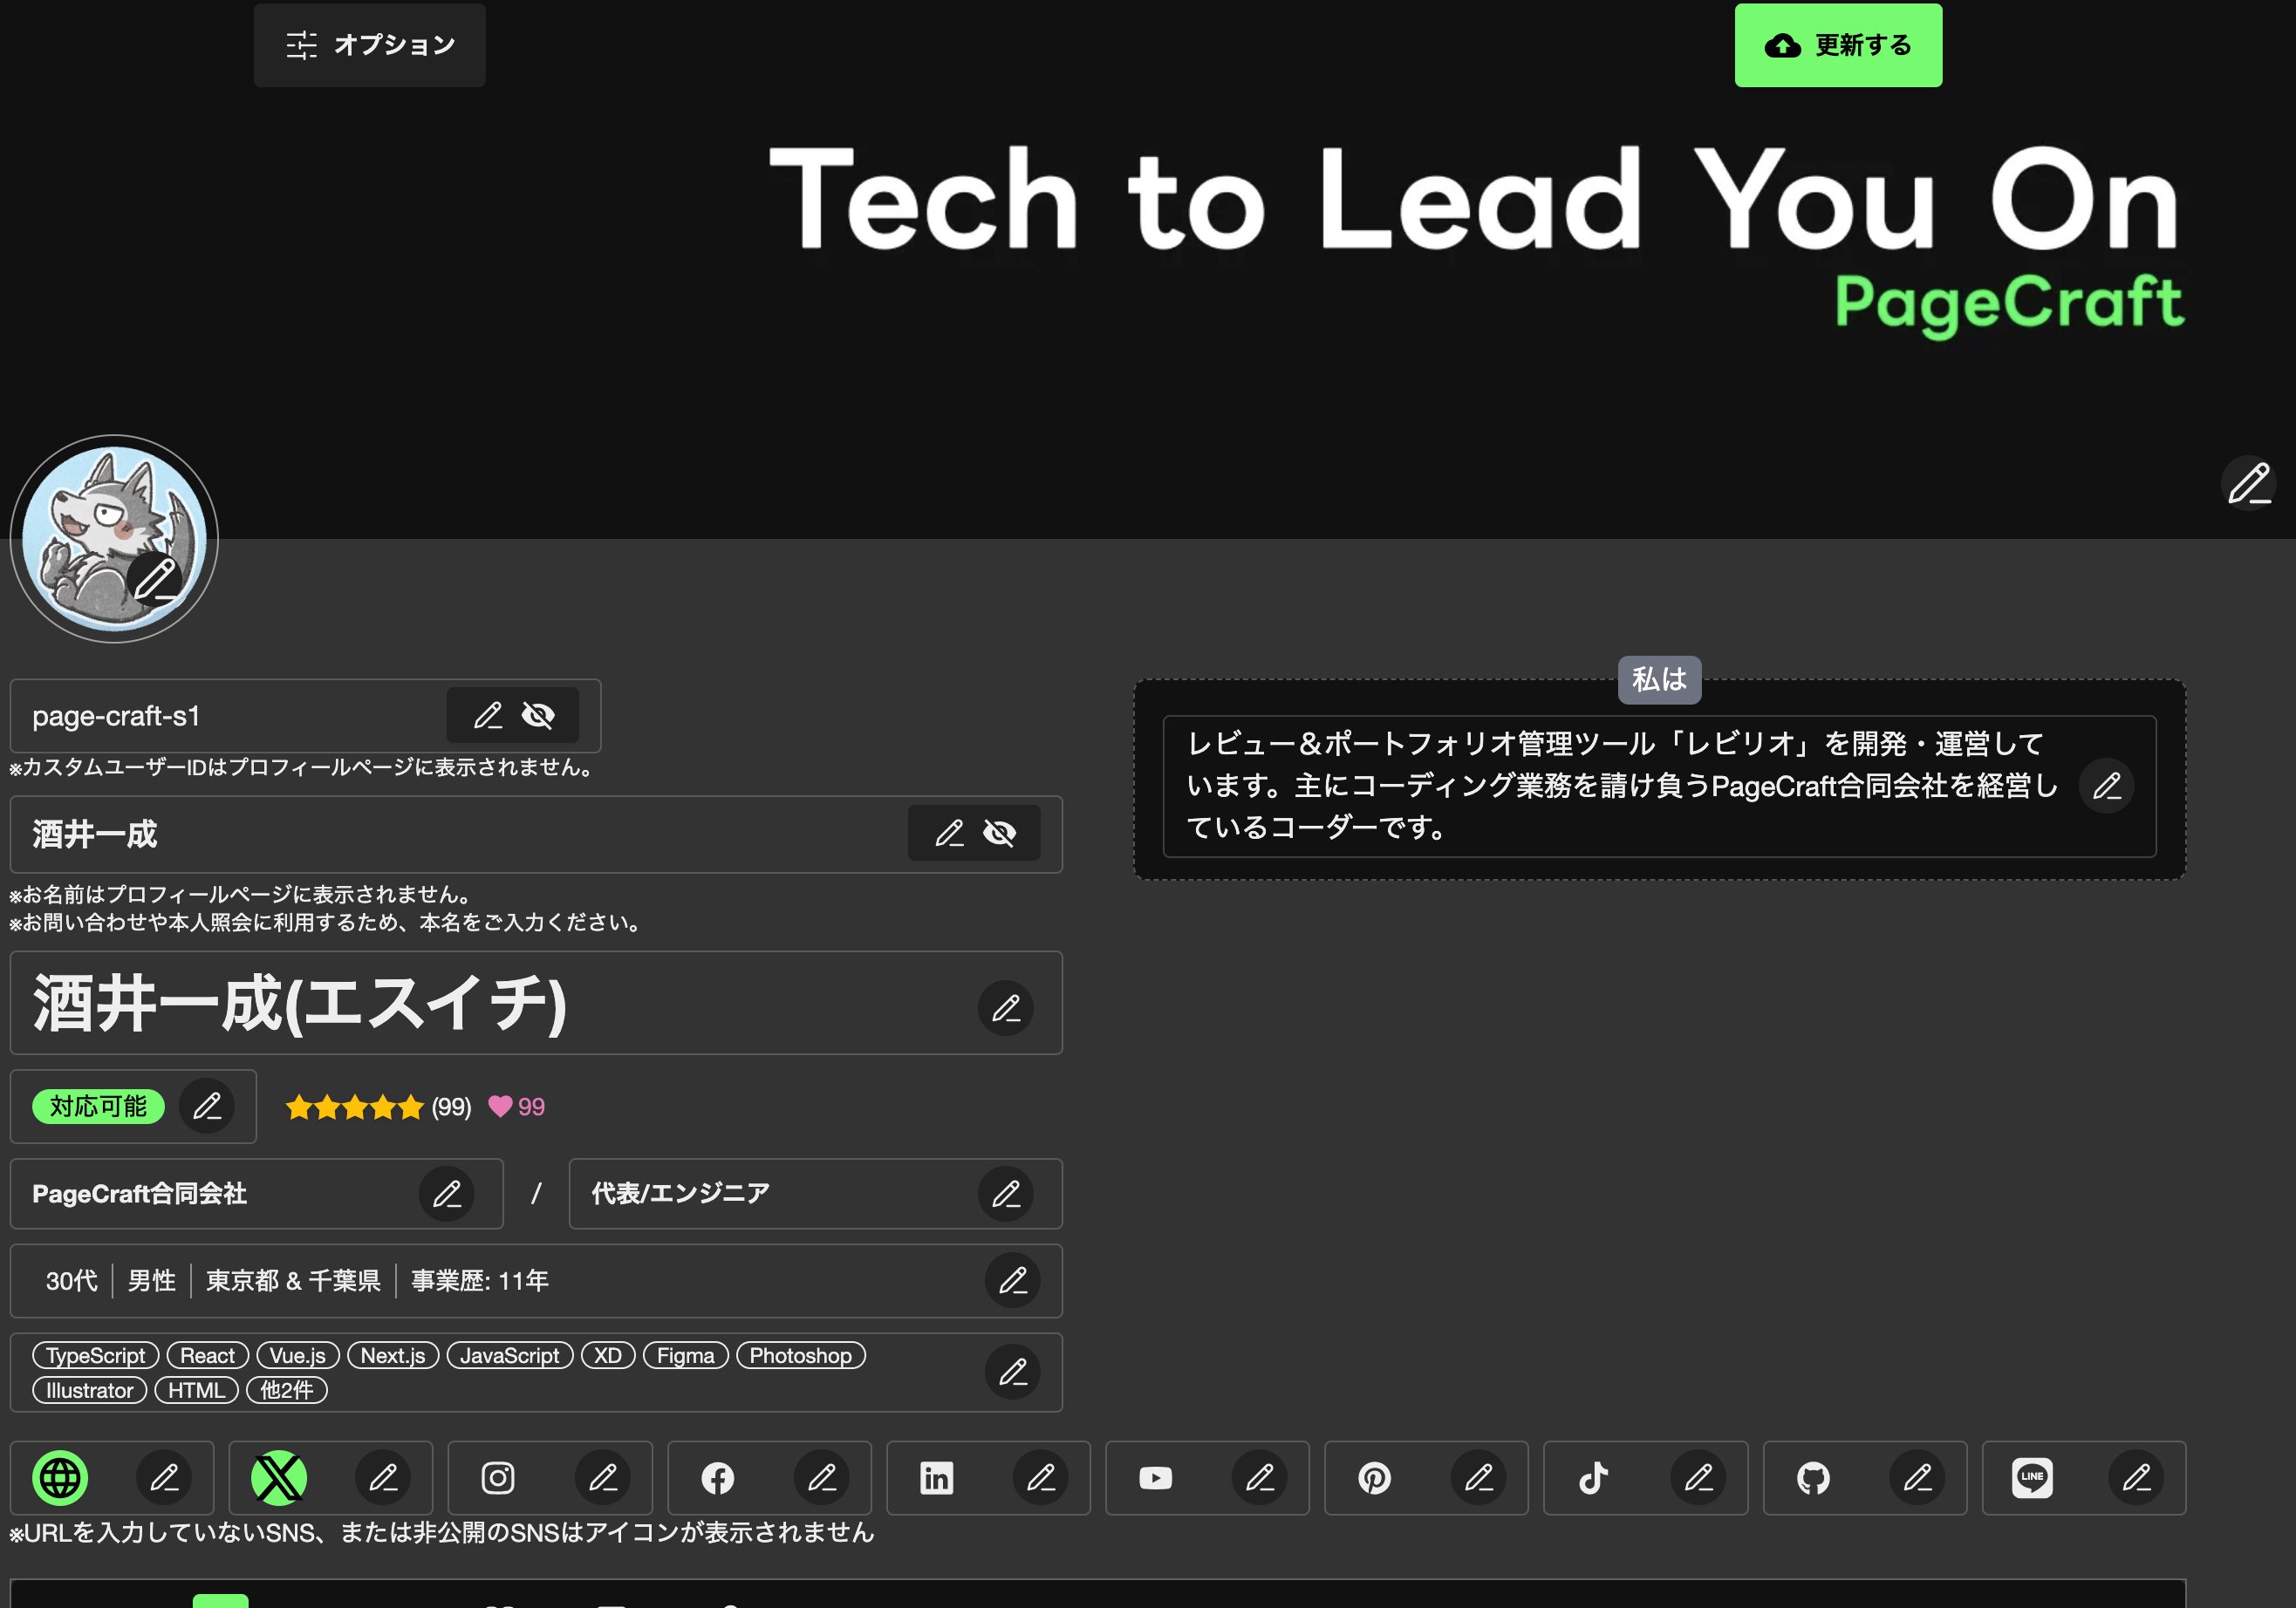Click the 対応可能 status badge
Viewport: 2296px width, 1608px height.
pos(98,1107)
